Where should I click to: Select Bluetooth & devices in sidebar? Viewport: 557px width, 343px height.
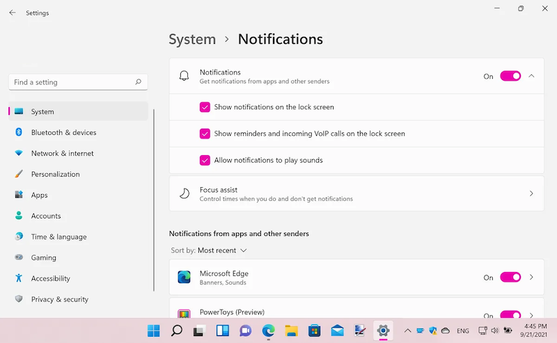pos(63,132)
